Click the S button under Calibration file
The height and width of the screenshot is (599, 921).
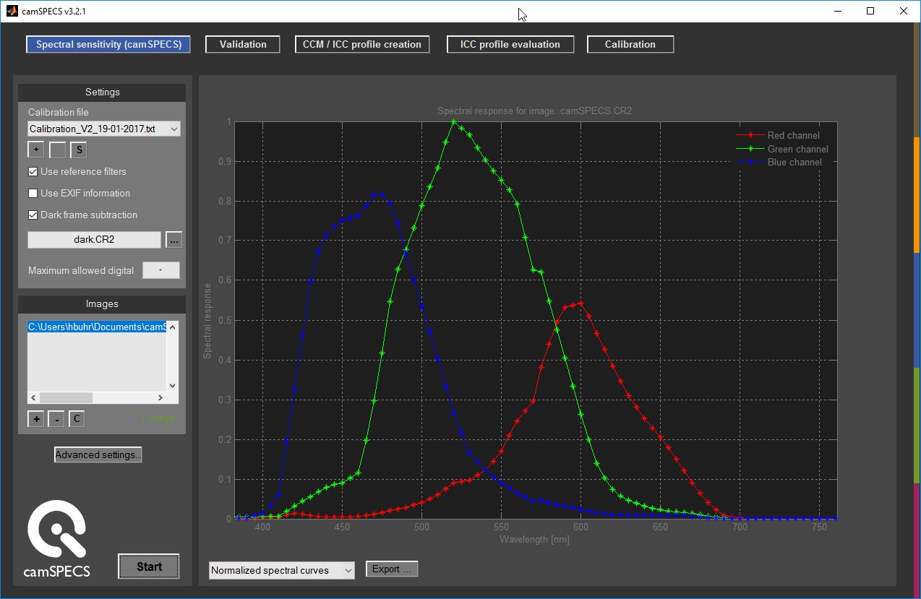(80, 150)
